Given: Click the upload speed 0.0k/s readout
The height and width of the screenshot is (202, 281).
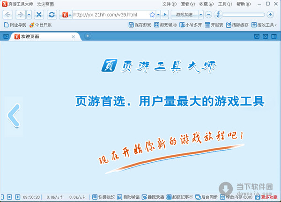Looking at the screenshot, I should tap(54, 197).
